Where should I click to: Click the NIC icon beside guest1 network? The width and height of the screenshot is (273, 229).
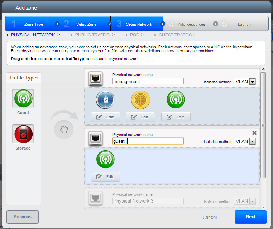coord(95,138)
